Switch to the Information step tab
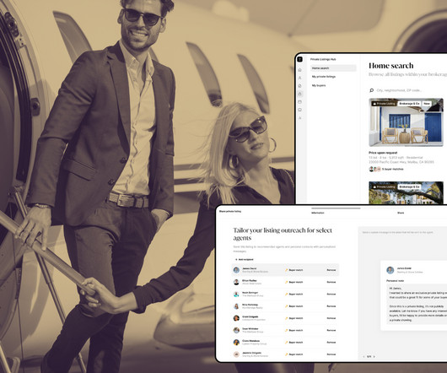Screen dimensions: 447x373 [x=318, y=213]
